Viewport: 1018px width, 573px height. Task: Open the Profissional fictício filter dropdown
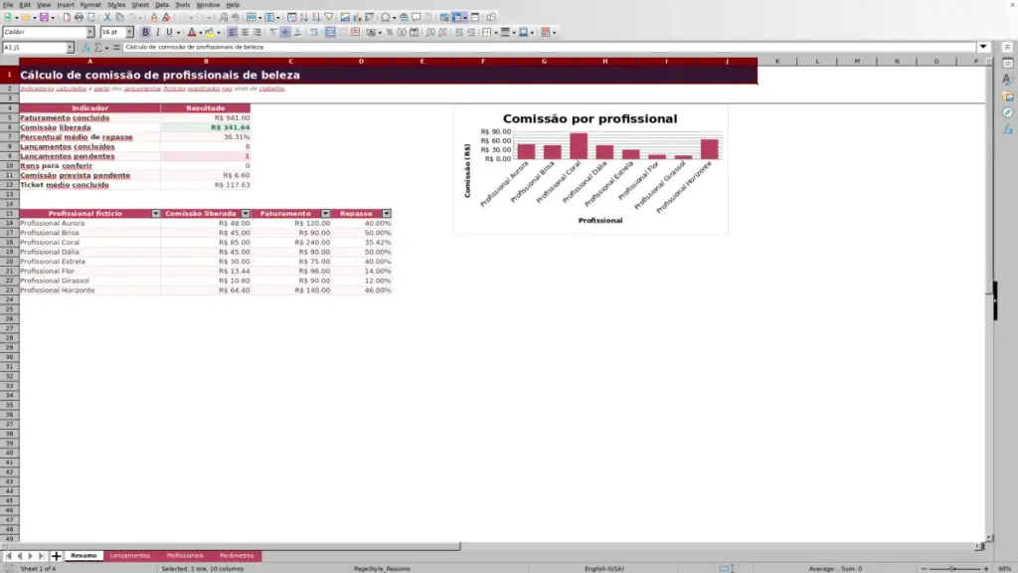coord(156,214)
